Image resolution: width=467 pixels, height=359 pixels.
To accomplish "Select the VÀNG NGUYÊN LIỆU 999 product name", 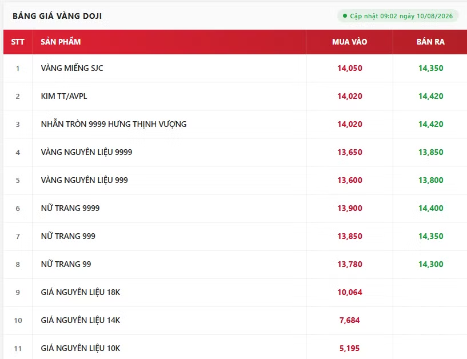I will pos(84,180).
